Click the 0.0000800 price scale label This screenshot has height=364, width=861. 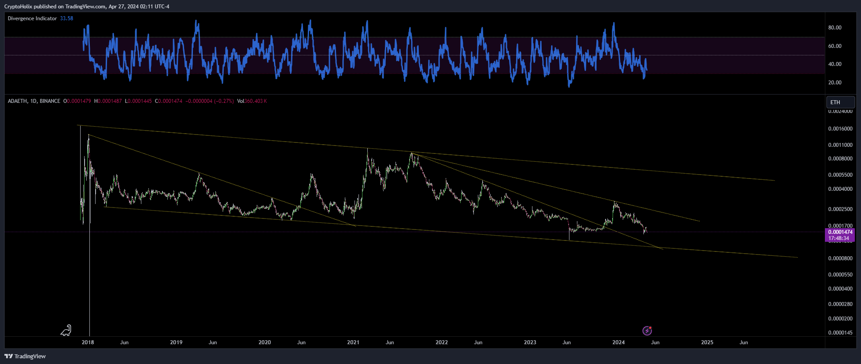[x=840, y=258]
